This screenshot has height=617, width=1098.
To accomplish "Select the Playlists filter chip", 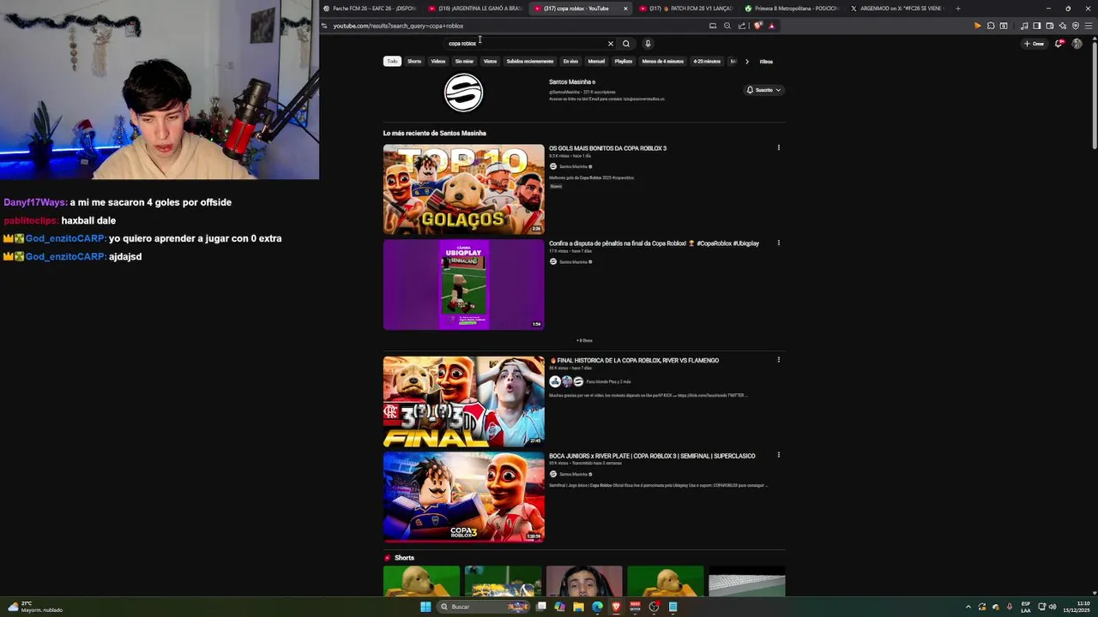I will point(624,62).
